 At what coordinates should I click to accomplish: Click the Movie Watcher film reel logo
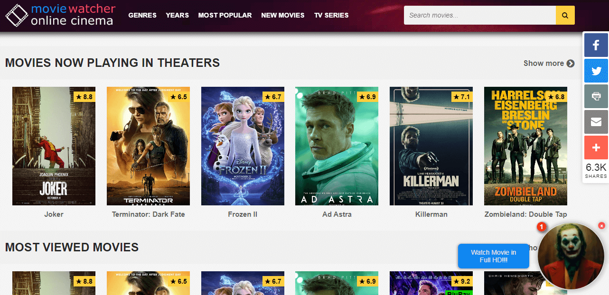pyautogui.click(x=17, y=15)
